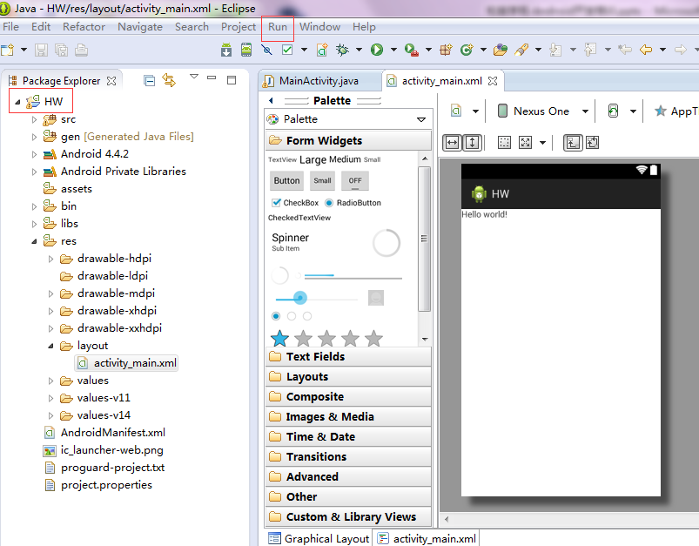Expand the drawable-hdpi folder
Image resolution: width=699 pixels, height=546 pixels.
click(x=50, y=259)
